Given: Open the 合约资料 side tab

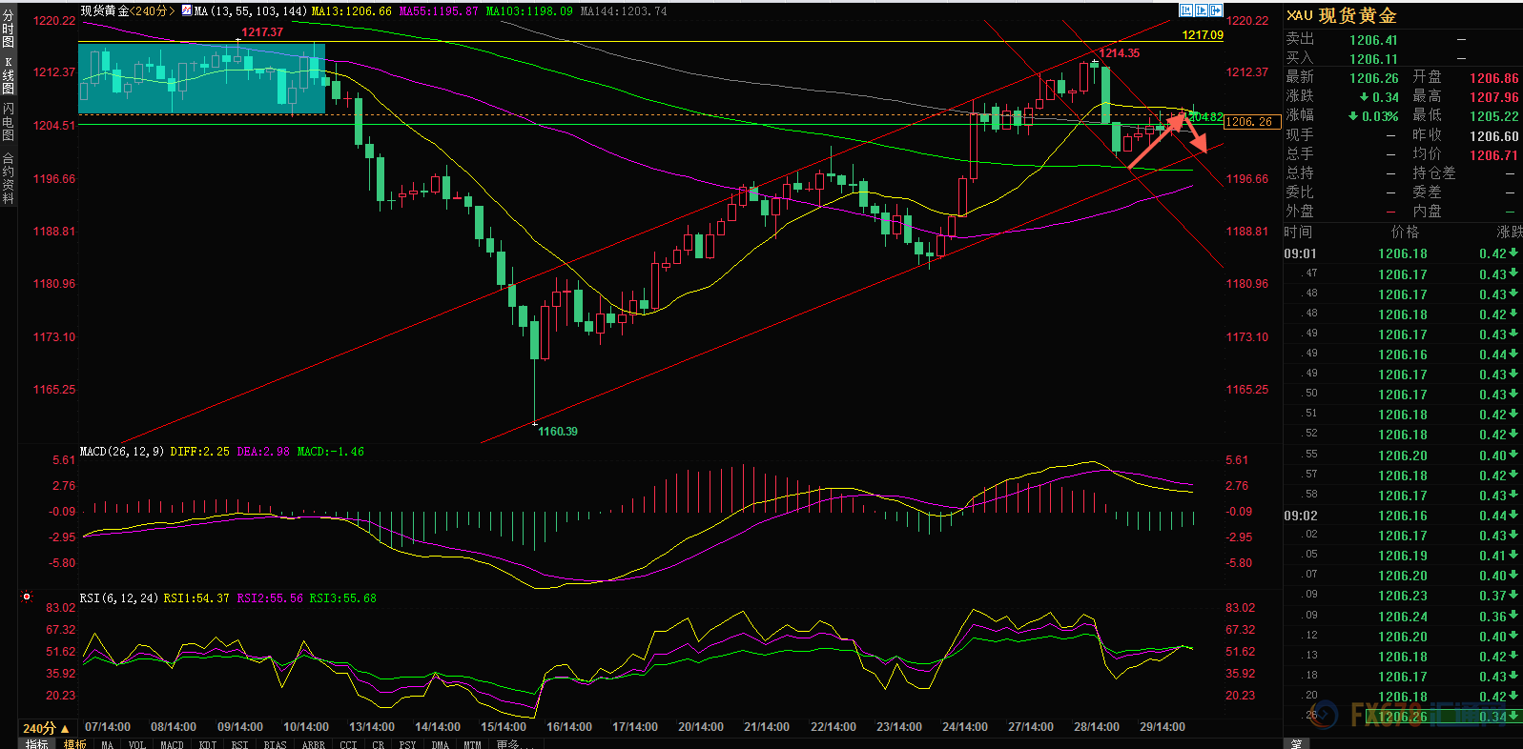Looking at the screenshot, I should click(x=9, y=178).
